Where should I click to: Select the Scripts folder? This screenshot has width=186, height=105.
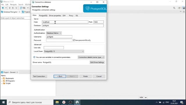(x=7, y=83)
